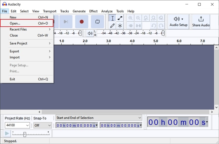Open the Snap-To Off dropdown
The height and width of the screenshot is (144, 219).
coord(43,125)
